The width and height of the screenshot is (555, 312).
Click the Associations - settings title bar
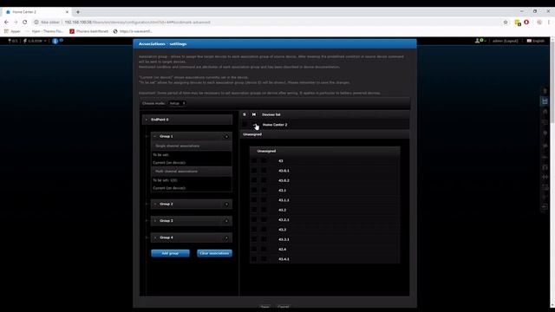pos(275,44)
